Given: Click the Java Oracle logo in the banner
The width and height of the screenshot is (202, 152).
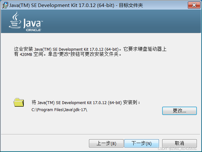Looking at the screenshot, I should (x=26, y=21).
